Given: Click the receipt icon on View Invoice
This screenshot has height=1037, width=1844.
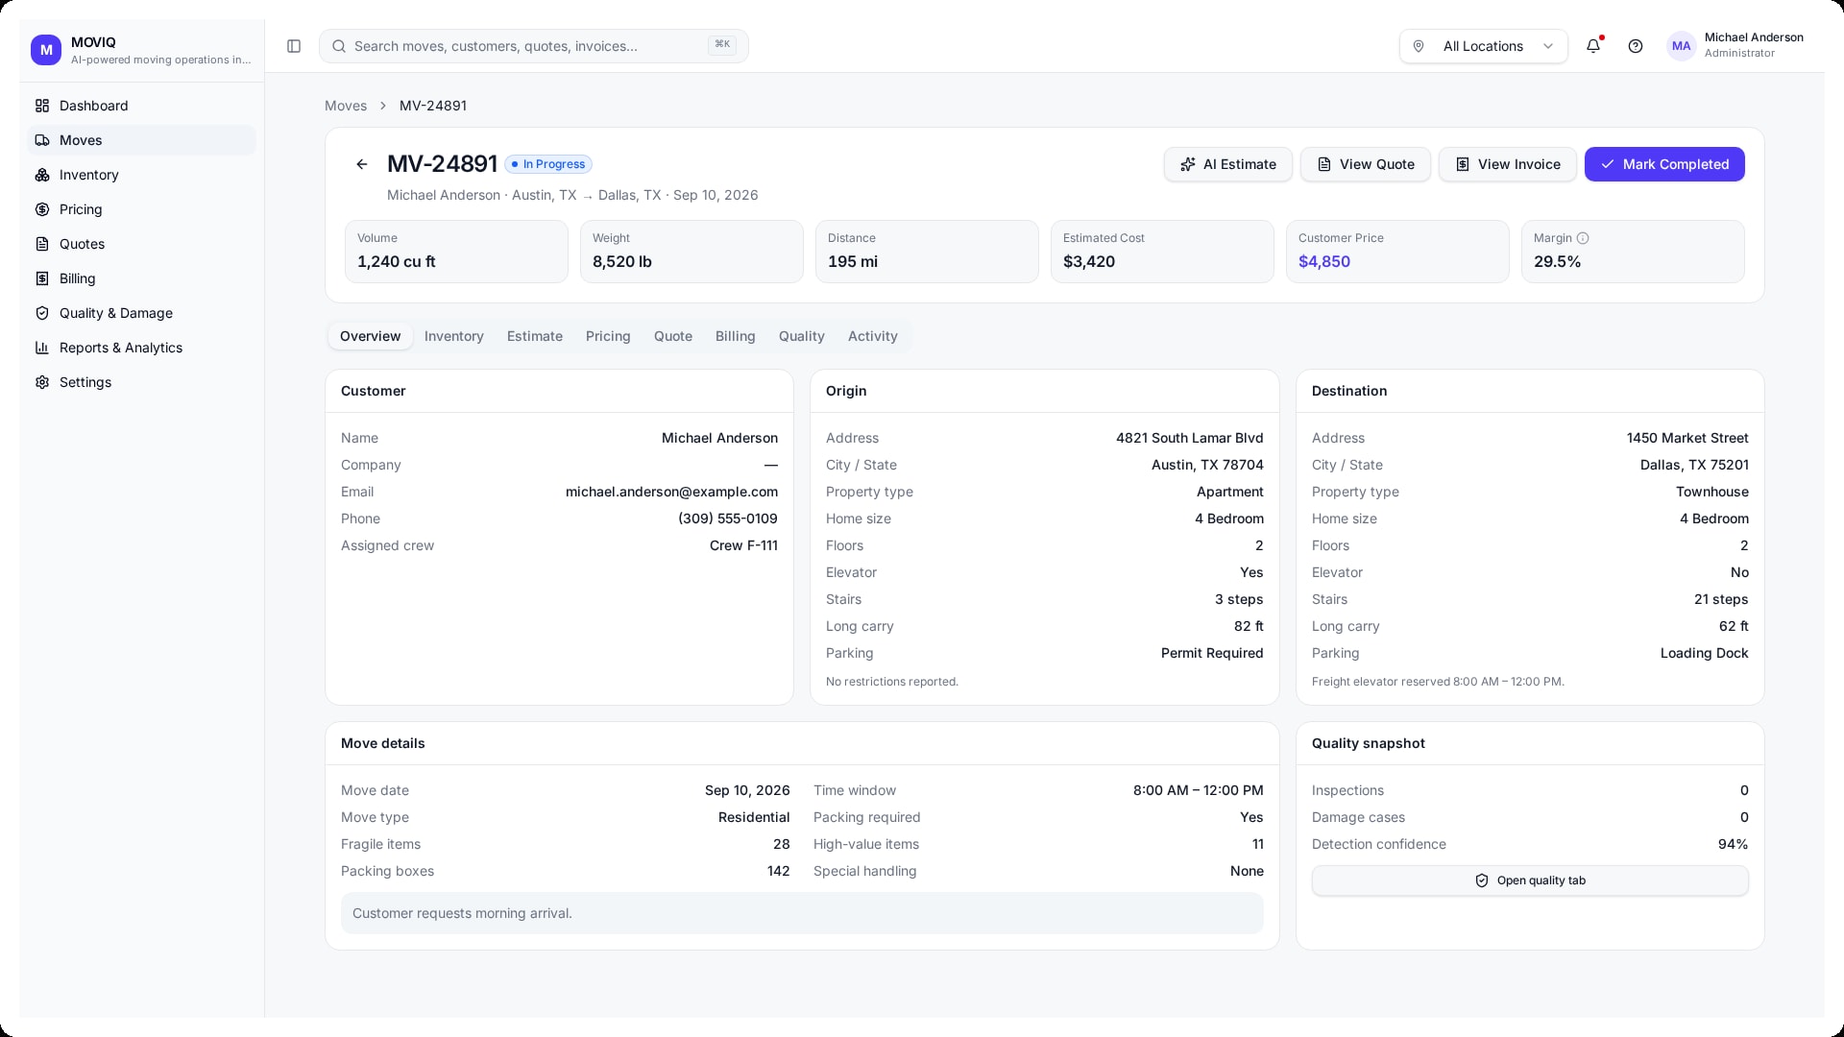Looking at the screenshot, I should pos(1463,164).
